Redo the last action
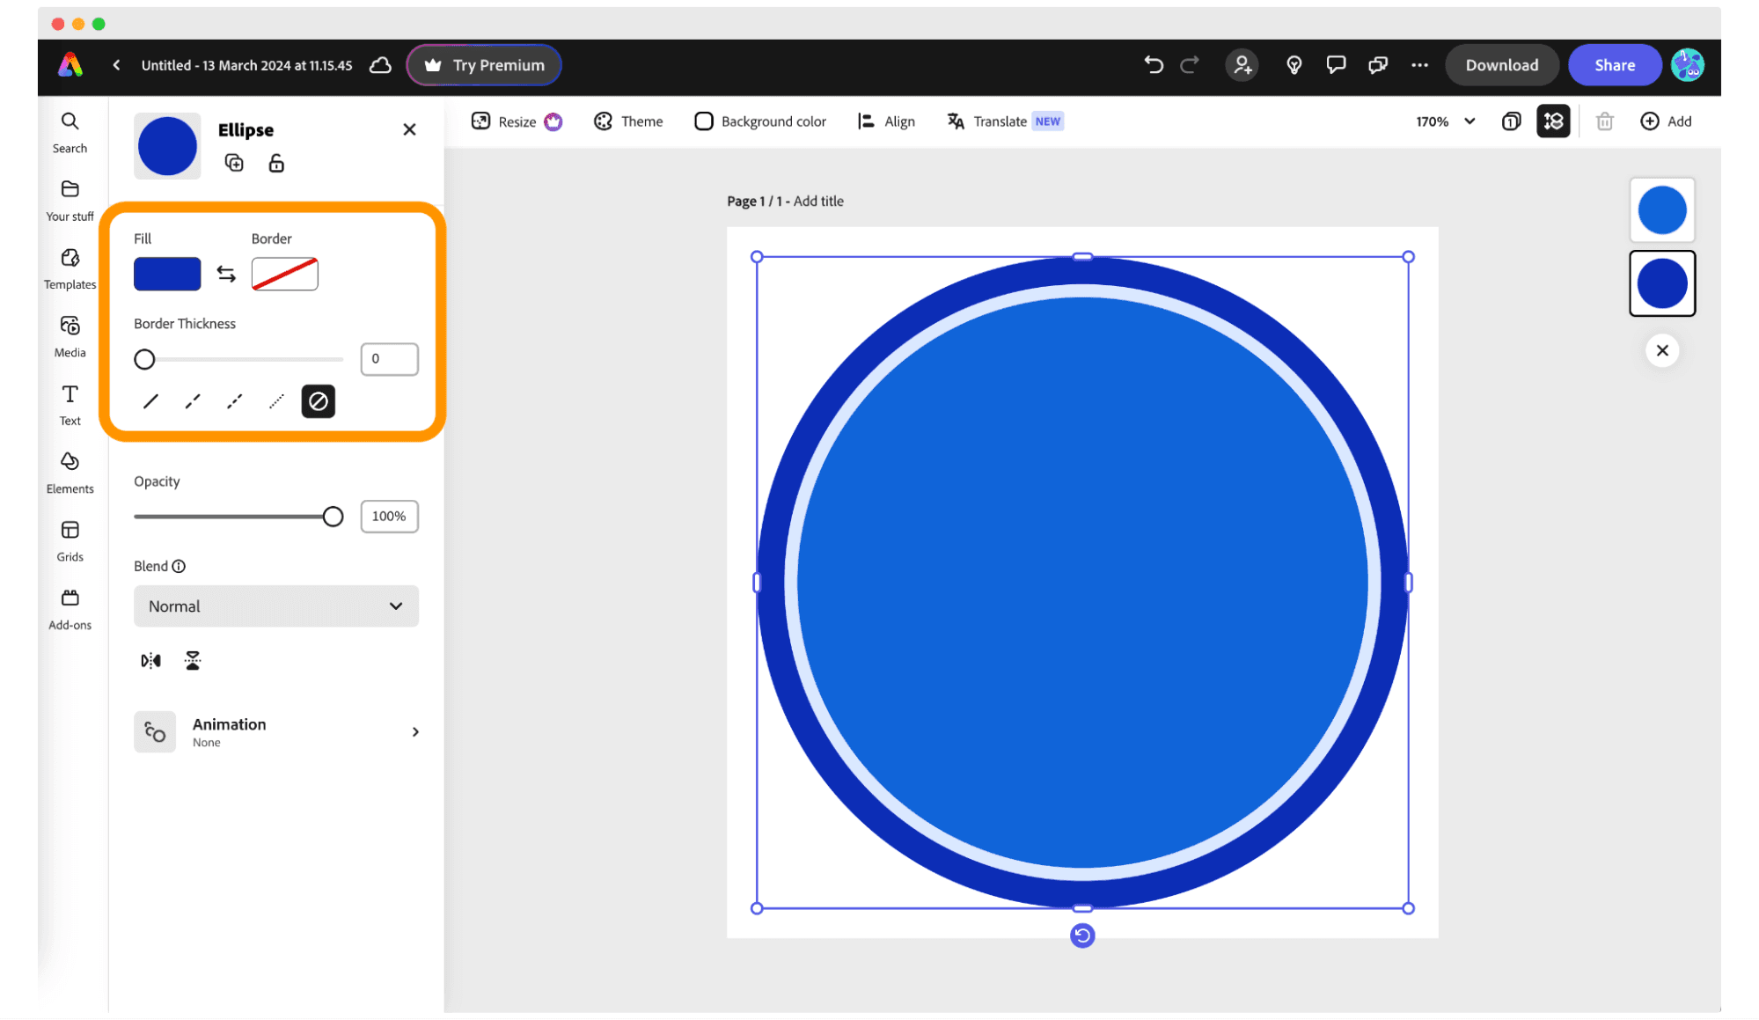This screenshot has width=1759, height=1020. point(1190,65)
